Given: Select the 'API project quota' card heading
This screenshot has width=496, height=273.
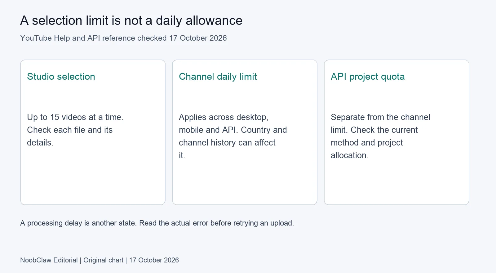Looking at the screenshot, I should pos(368,77).
